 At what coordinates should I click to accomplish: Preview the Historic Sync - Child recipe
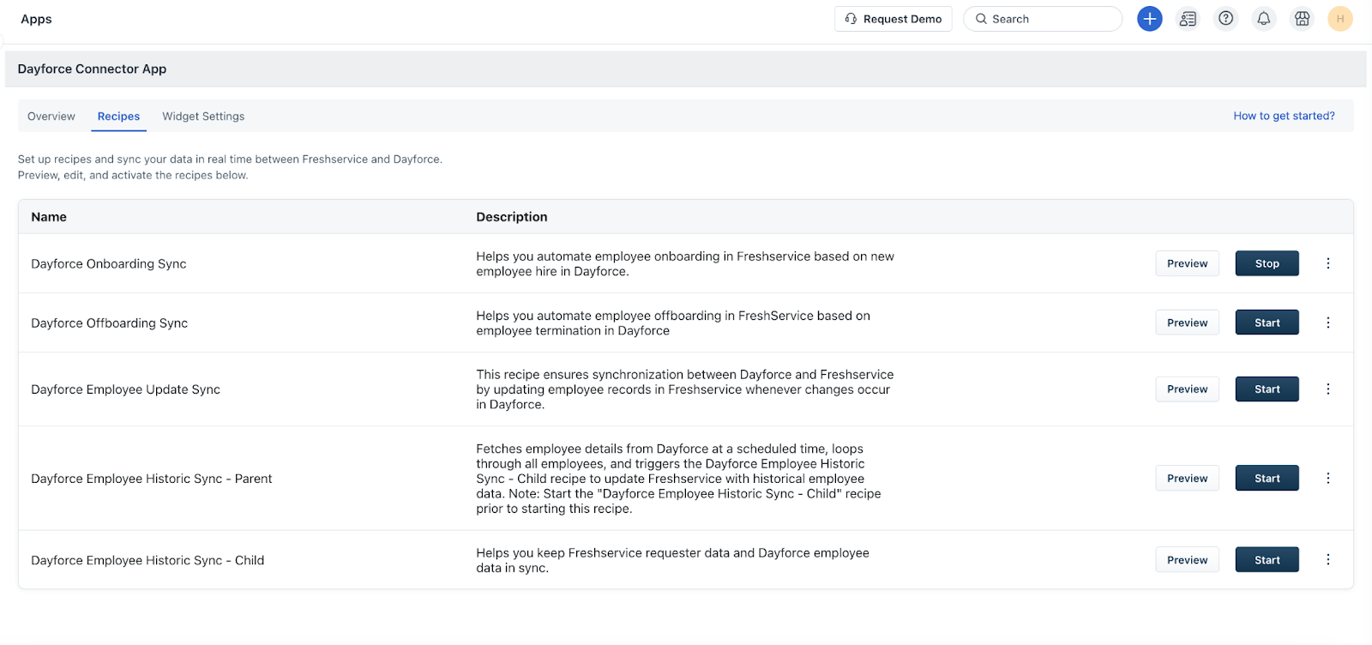tap(1187, 559)
